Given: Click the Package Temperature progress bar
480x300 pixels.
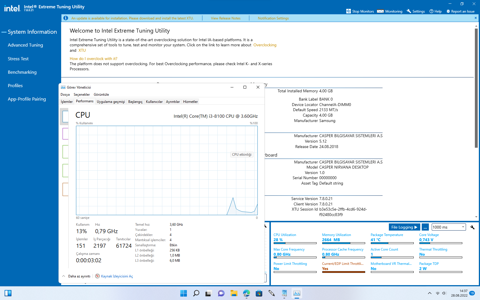Looking at the screenshot, I should point(392,243).
